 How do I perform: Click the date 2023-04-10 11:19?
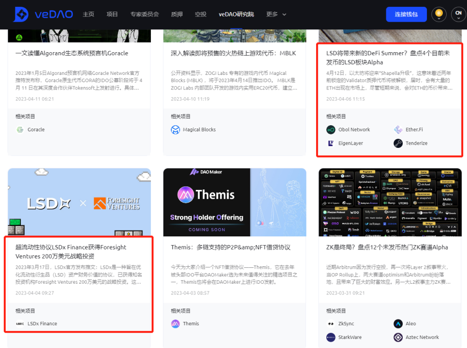tap(190, 99)
